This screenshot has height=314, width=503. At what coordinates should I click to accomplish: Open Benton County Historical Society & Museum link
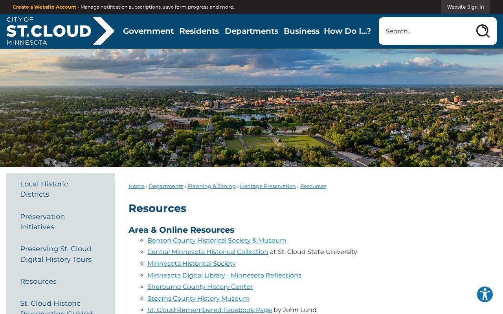217,241
